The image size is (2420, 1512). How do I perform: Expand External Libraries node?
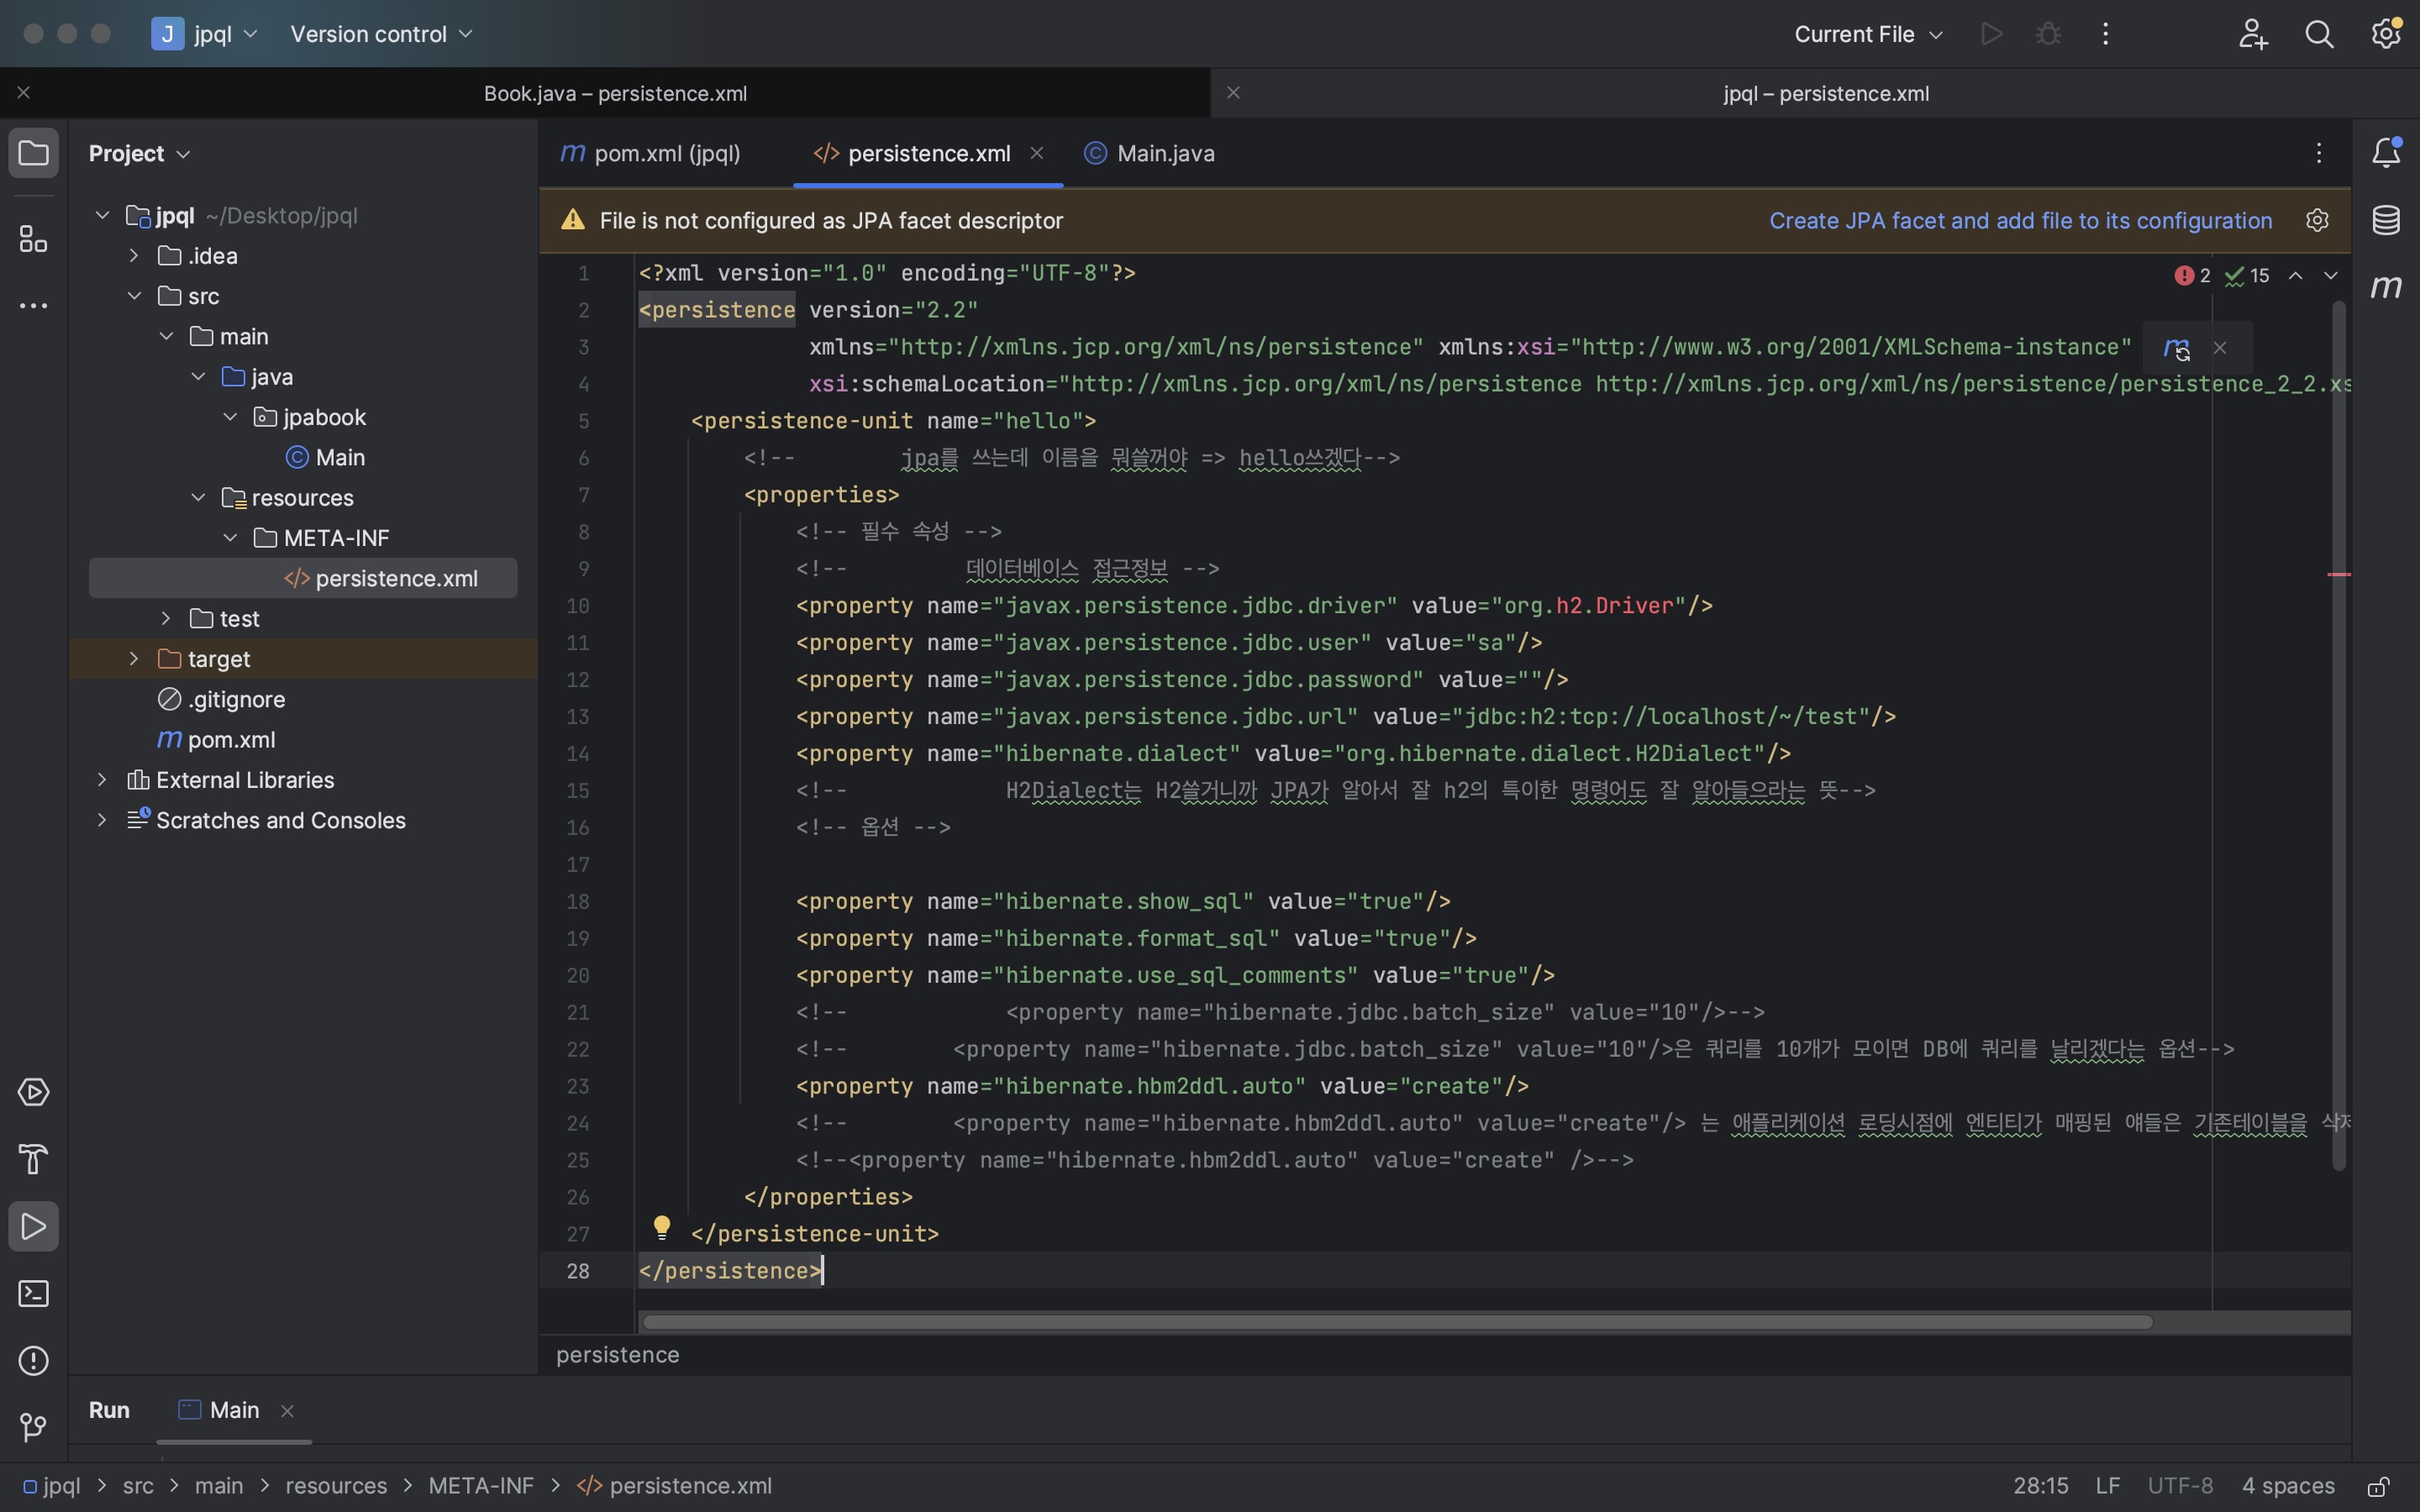point(102,780)
